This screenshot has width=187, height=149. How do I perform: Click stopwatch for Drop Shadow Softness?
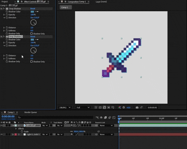(x=7, y=30)
